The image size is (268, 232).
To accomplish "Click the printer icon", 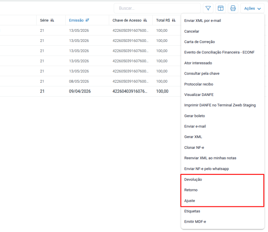I will tap(233, 8).
